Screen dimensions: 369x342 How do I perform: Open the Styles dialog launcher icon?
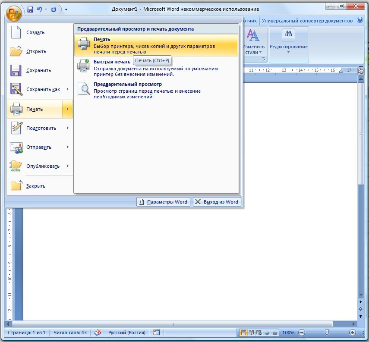click(264, 59)
